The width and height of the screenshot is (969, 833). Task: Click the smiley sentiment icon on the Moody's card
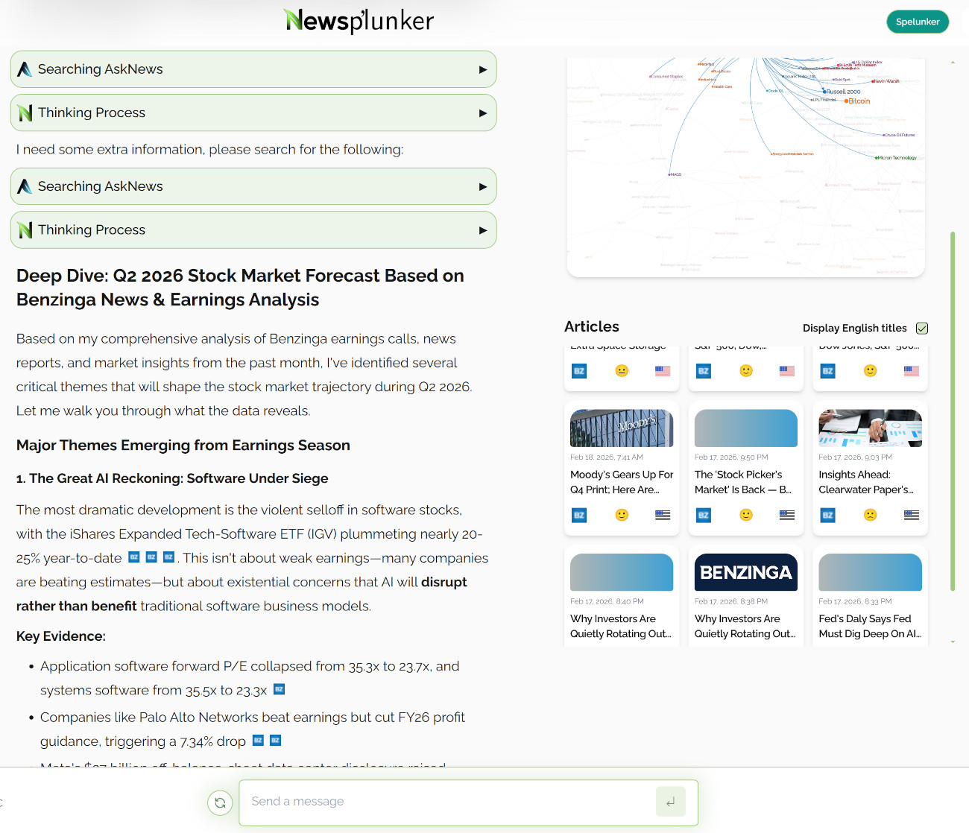[x=622, y=515]
